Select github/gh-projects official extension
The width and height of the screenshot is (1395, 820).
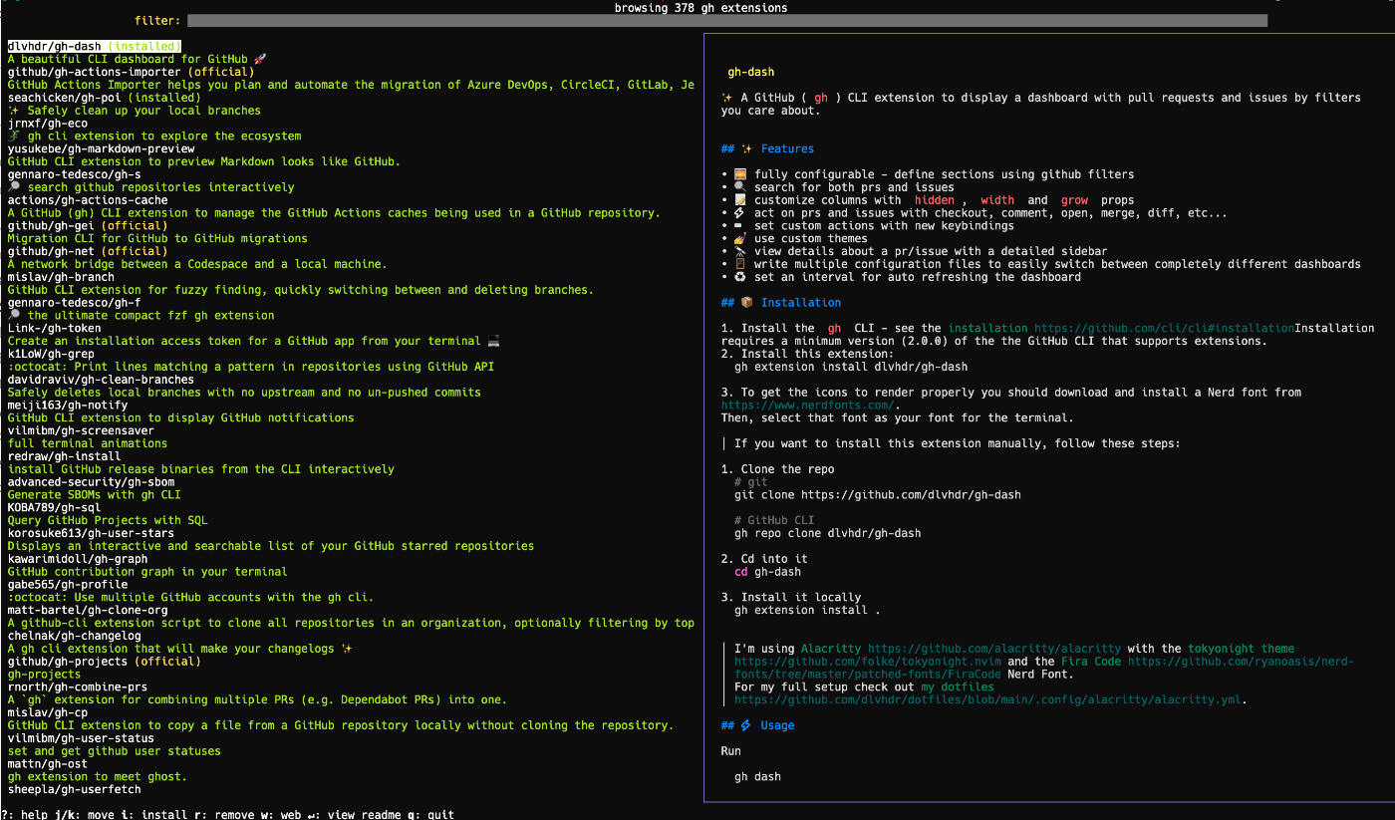104,662
